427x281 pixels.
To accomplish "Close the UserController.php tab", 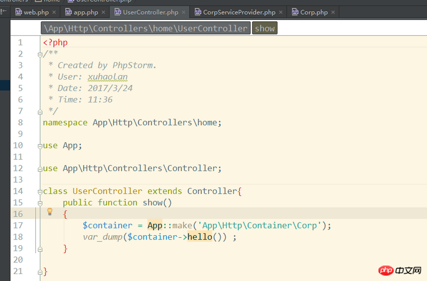I will coord(184,12).
